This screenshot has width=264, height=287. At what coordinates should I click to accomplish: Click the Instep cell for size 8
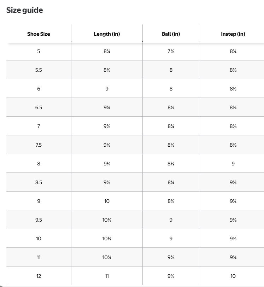tap(233, 164)
